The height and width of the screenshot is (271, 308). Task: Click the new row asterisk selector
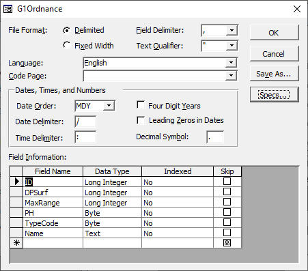coord(16,243)
